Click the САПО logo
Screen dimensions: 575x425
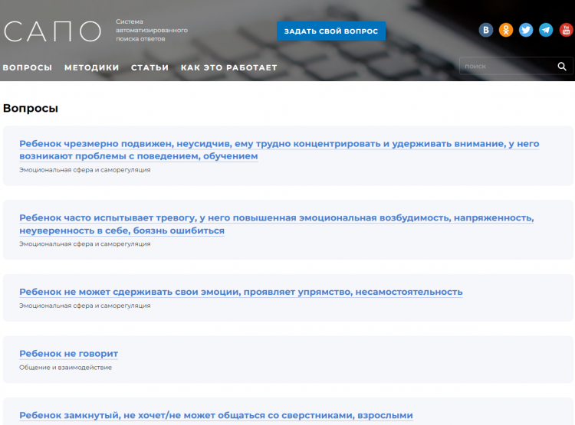[52, 31]
